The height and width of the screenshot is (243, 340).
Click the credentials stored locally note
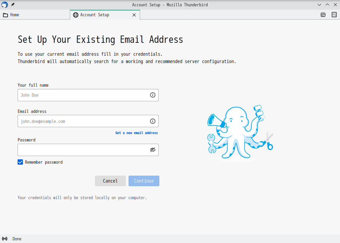coord(82,198)
